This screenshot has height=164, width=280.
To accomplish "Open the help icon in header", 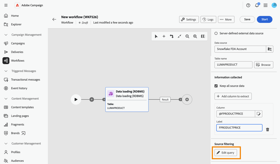I will click(248, 5).
